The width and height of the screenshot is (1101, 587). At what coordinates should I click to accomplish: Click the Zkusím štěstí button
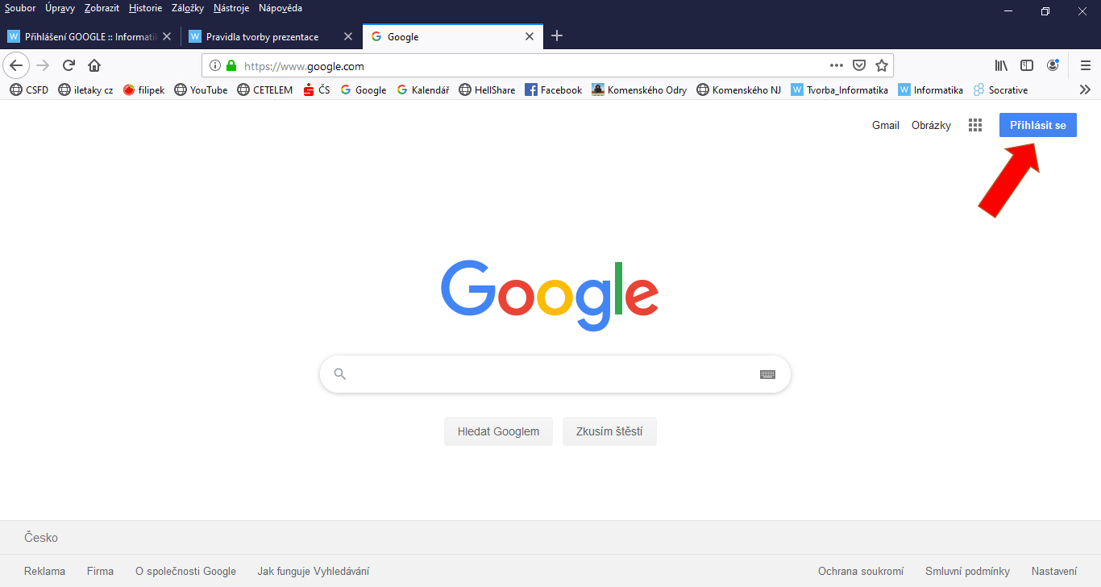(x=609, y=431)
